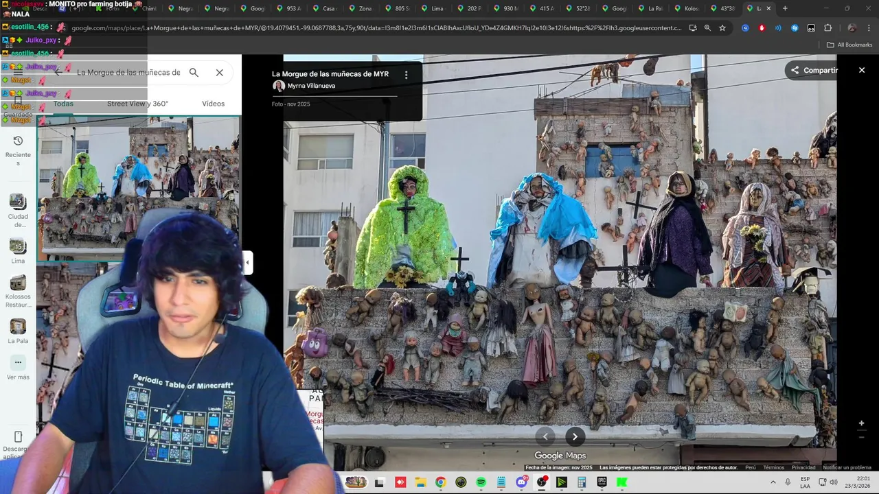Close the photo viewer with the X
The width and height of the screenshot is (879, 494).
[862, 70]
